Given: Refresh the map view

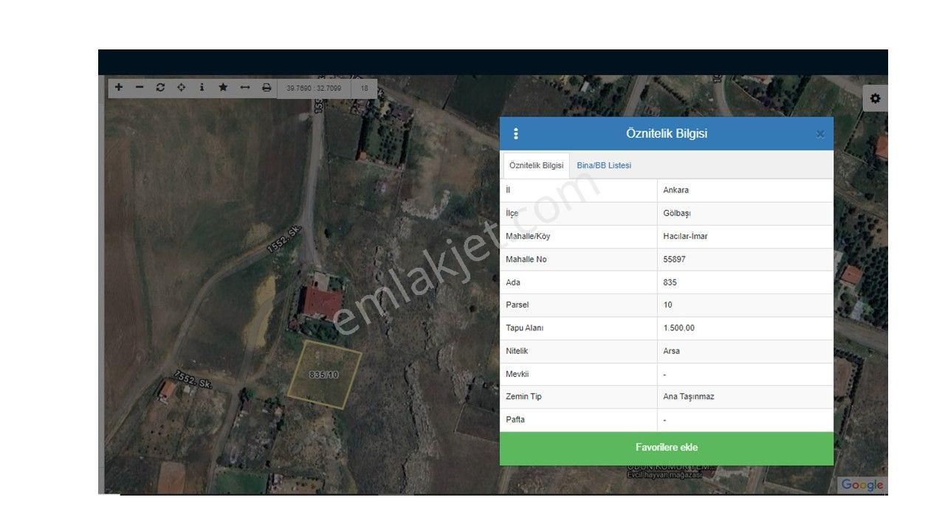Looking at the screenshot, I should [x=160, y=88].
